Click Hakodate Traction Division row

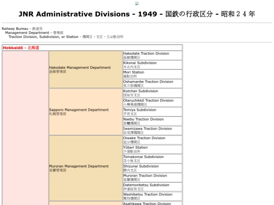pos(152,56)
